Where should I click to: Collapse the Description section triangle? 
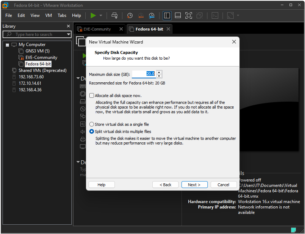78,162
